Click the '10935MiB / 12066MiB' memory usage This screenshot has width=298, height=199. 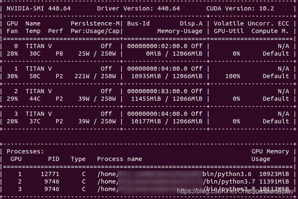point(167,77)
